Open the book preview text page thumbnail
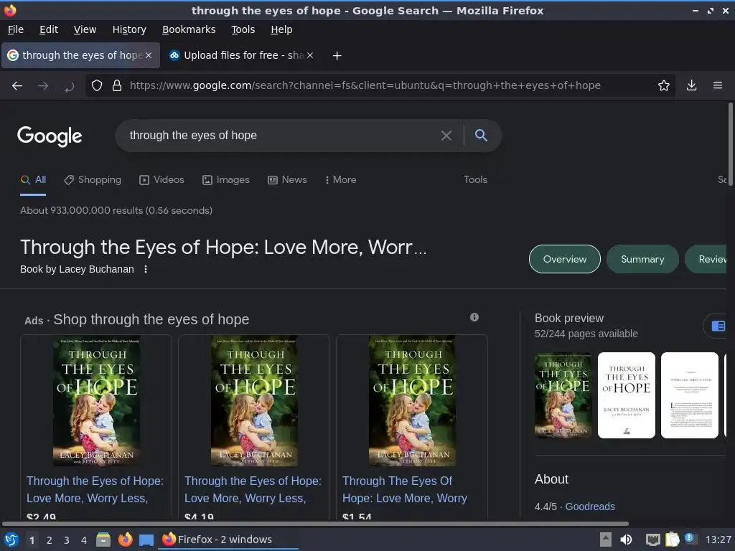Image resolution: width=735 pixels, height=551 pixels. (690, 395)
